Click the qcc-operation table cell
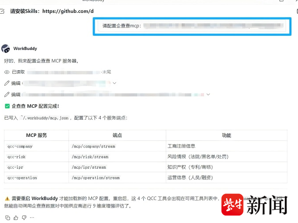Screen dimensions: 298x223 click(22, 178)
